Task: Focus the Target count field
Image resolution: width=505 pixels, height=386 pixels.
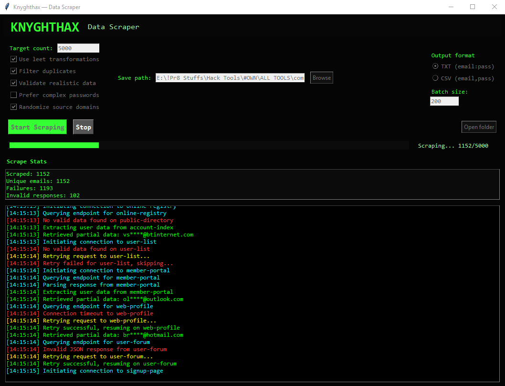Action: tap(78, 48)
